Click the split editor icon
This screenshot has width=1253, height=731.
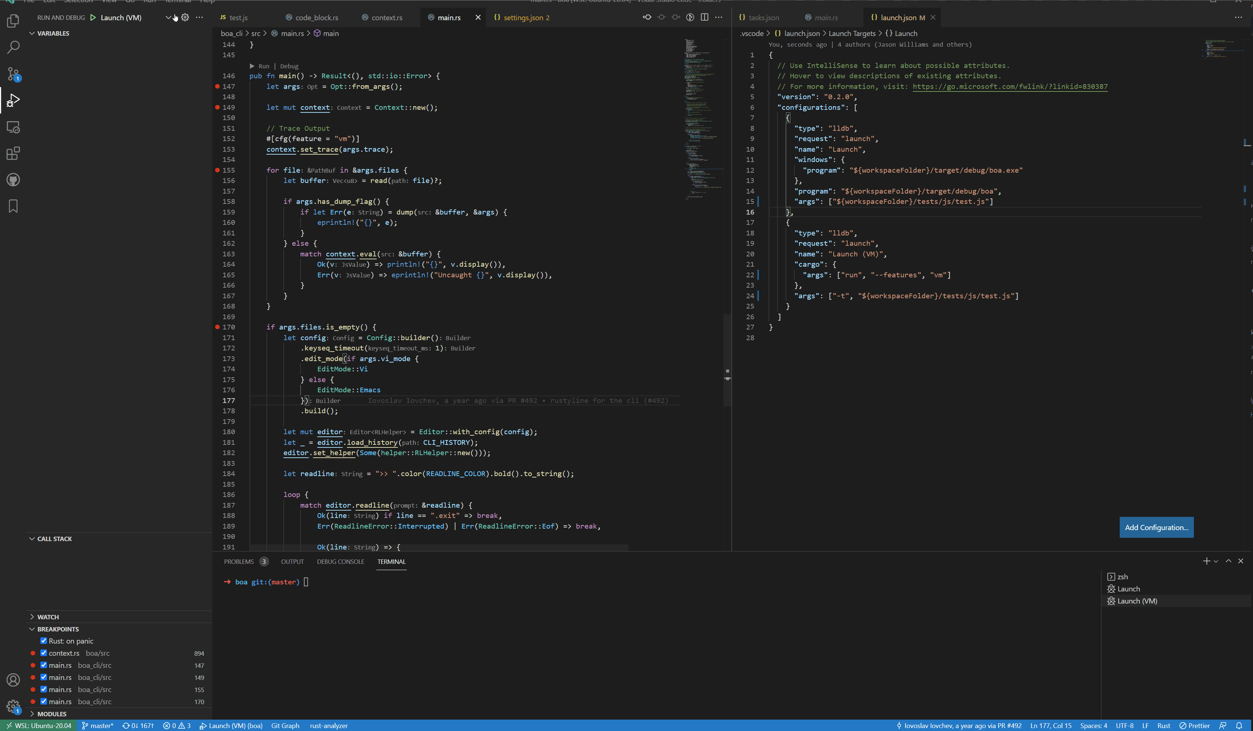[x=705, y=17]
